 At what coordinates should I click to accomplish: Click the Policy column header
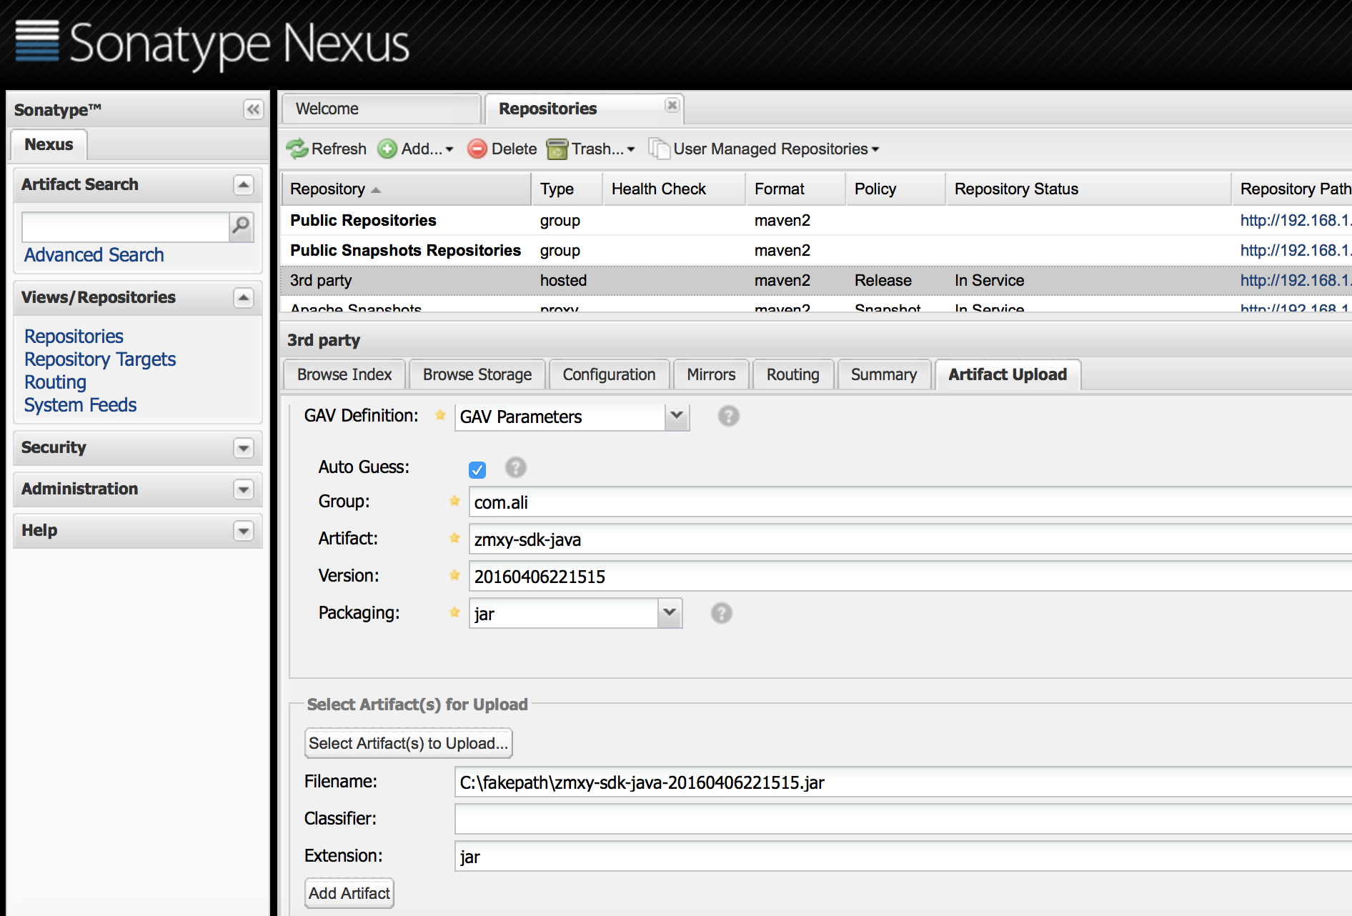point(896,189)
